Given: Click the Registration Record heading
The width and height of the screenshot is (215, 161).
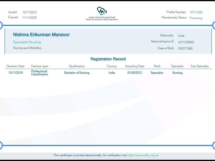Looking at the screenshot, I should tap(108, 59).
